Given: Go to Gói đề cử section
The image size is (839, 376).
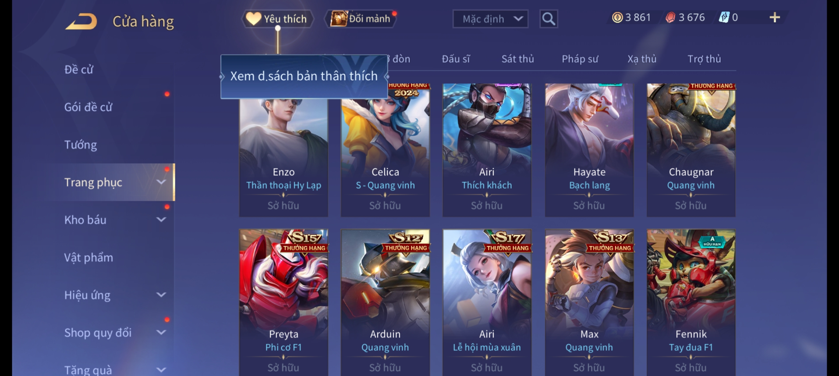Looking at the screenshot, I should pos(88,107).
